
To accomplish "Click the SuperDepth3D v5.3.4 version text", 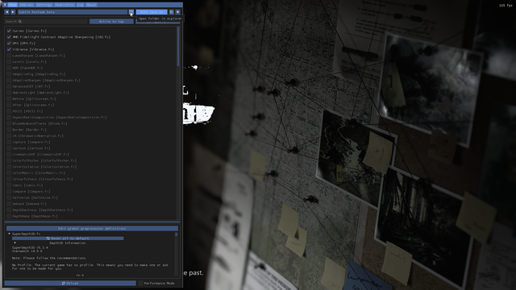I will 30,247.
